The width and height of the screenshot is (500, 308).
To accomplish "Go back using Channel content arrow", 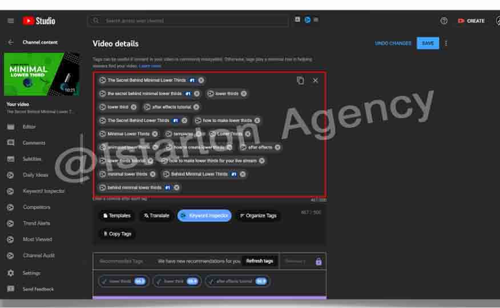I will coord(10,42).
